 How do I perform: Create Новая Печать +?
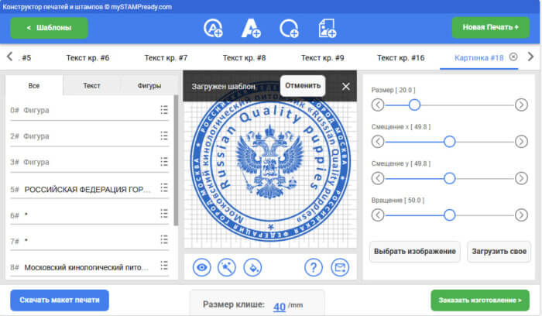coord(490,27)
